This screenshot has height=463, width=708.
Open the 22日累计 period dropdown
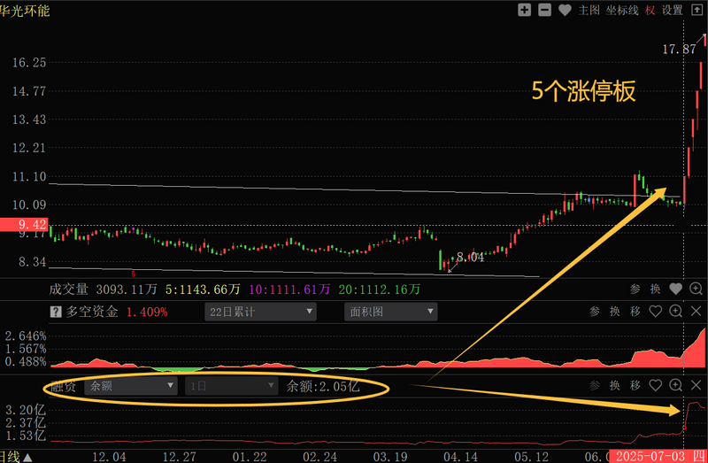(259, 312)
